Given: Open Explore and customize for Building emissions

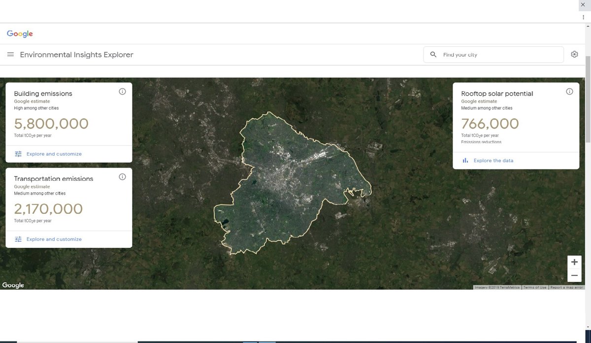Looking at the screenshot, I should 54,154.
